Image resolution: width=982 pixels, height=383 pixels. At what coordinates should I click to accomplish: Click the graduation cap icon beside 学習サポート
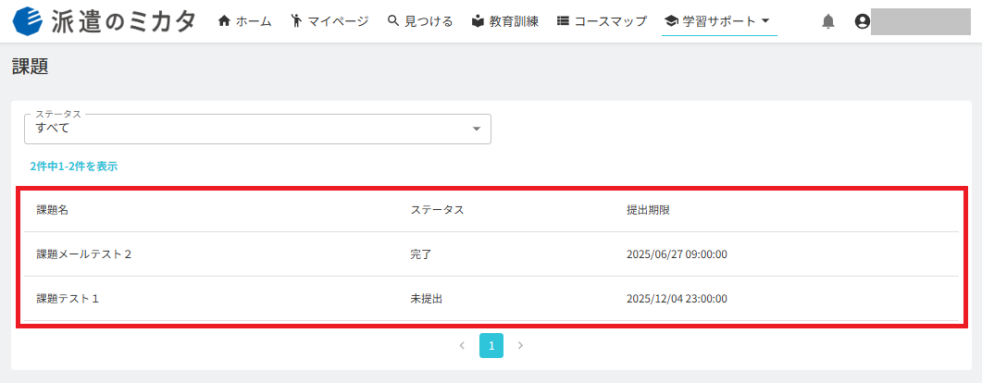[671, 21]
